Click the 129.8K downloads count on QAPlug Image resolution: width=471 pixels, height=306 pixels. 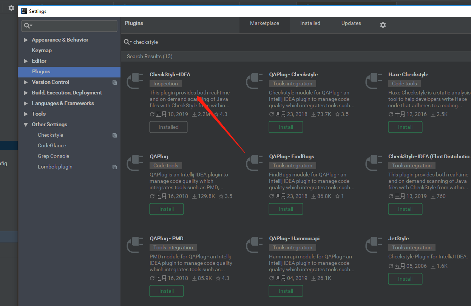click(203, 196)
